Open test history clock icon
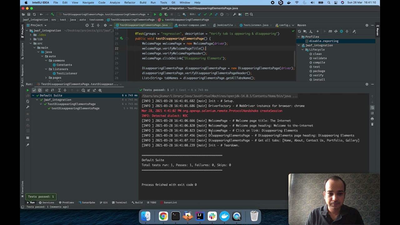Viewport: 400px width, 225px height. (83, 90)
